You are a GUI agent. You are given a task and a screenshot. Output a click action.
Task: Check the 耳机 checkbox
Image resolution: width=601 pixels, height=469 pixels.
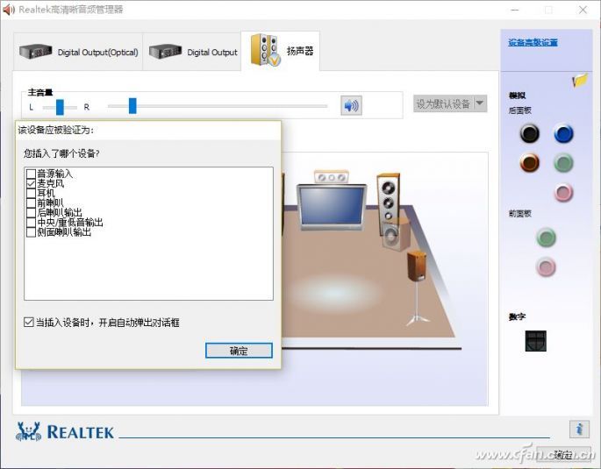pos(31,194)
